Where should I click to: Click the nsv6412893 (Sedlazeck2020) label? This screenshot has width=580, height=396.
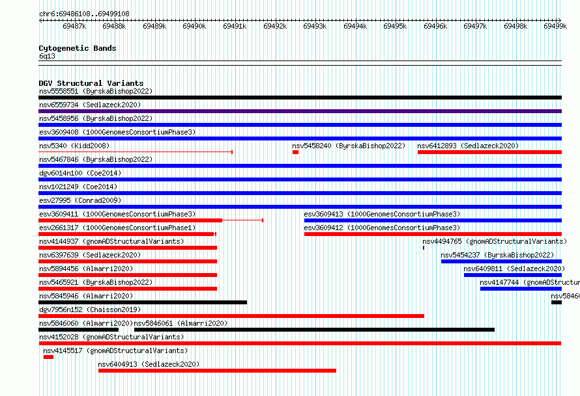click(468, 146)
